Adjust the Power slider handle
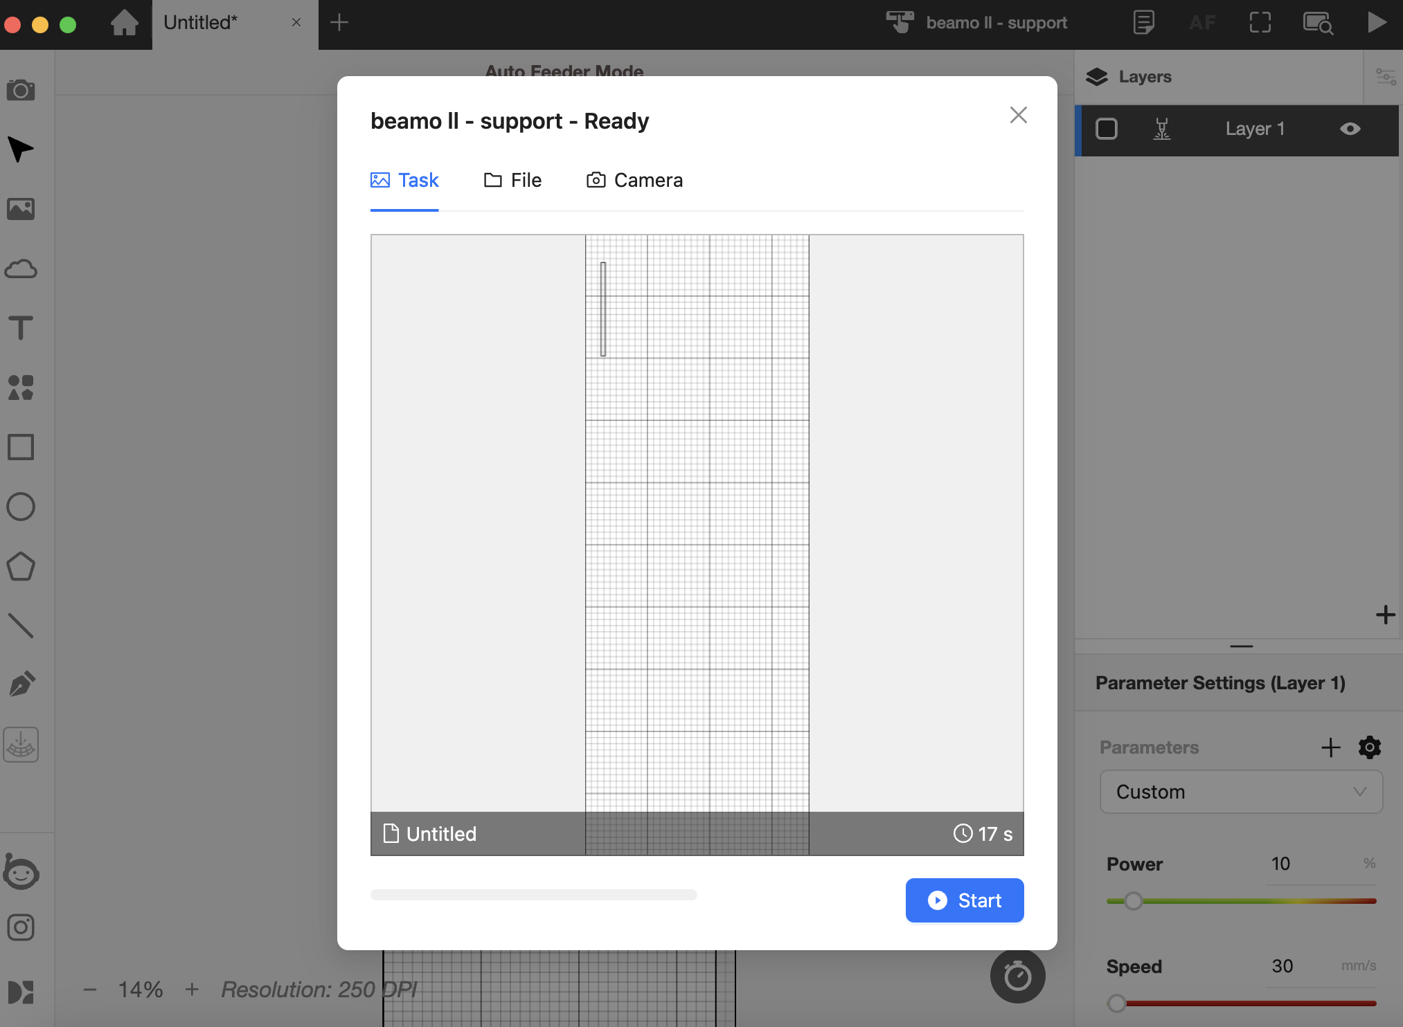This screenshot has width=1403, height=1027. point(1134,900)
